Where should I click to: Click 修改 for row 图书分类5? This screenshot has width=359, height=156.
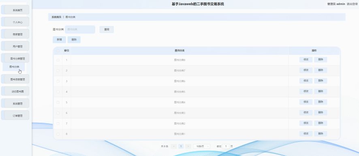pyautogui.click(x=306, y=91)
